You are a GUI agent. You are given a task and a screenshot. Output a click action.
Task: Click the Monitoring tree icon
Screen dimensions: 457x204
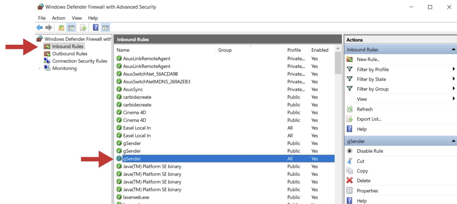point(47,68)
